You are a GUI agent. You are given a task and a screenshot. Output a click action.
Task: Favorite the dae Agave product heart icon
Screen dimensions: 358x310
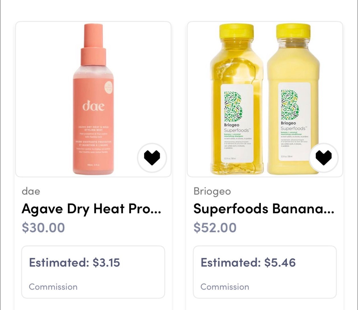click(152, 158)
